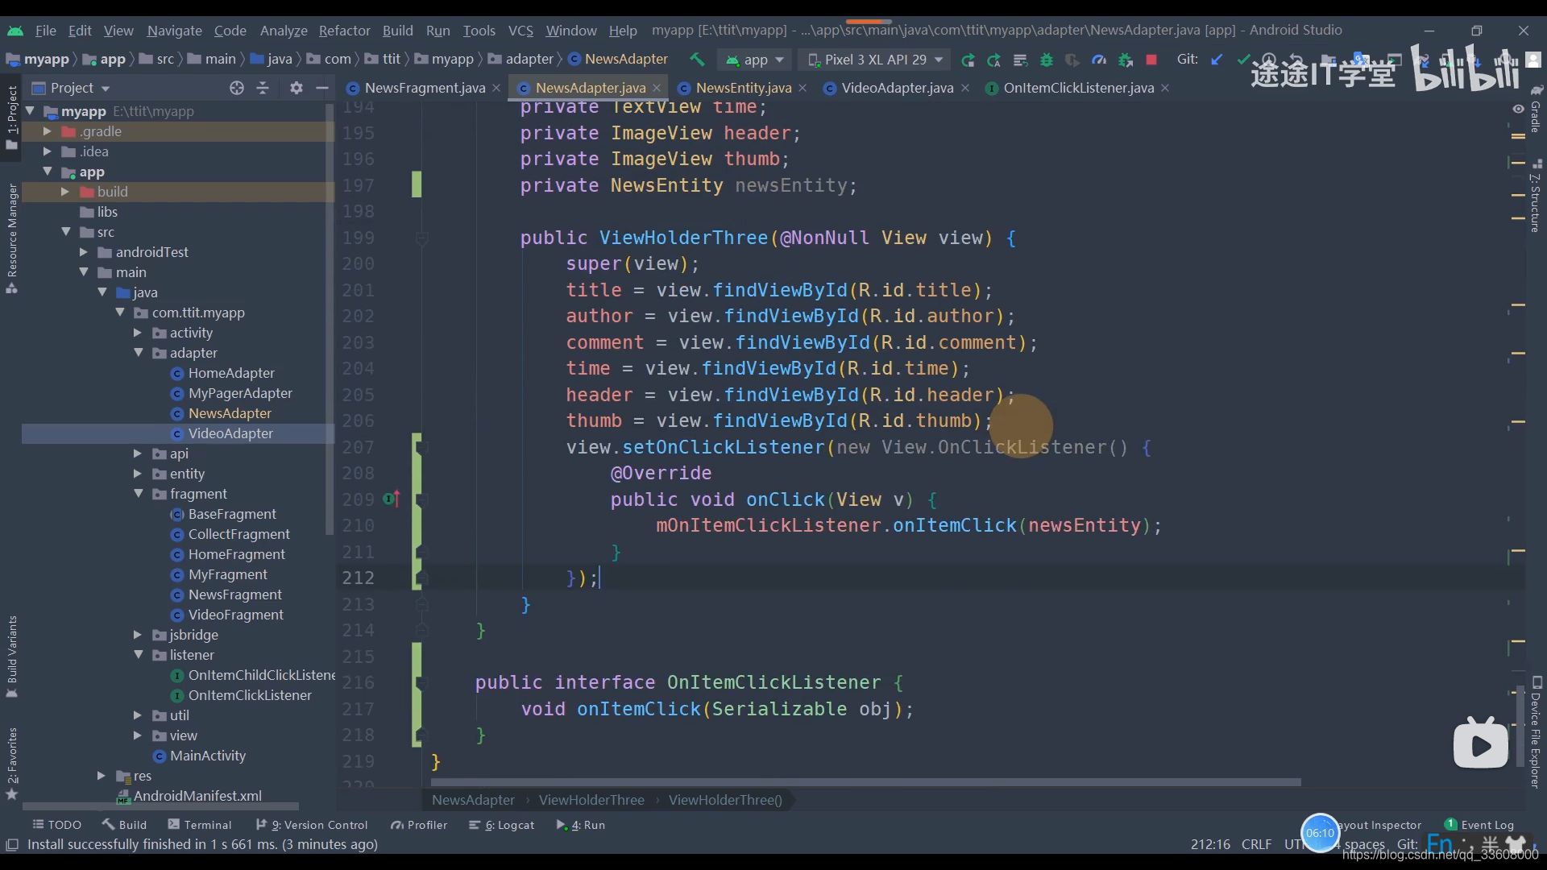The width and height of the screenshot is (1547, 870).
Task: Click ViewHolderThree breadcrumb in editor footer
Action: (x=591, y=800)
